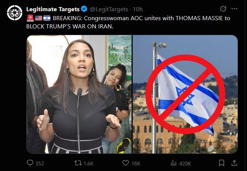Open the Grok explain icon
This screenshot has height=171, width=247.
[x=223, y=9]
